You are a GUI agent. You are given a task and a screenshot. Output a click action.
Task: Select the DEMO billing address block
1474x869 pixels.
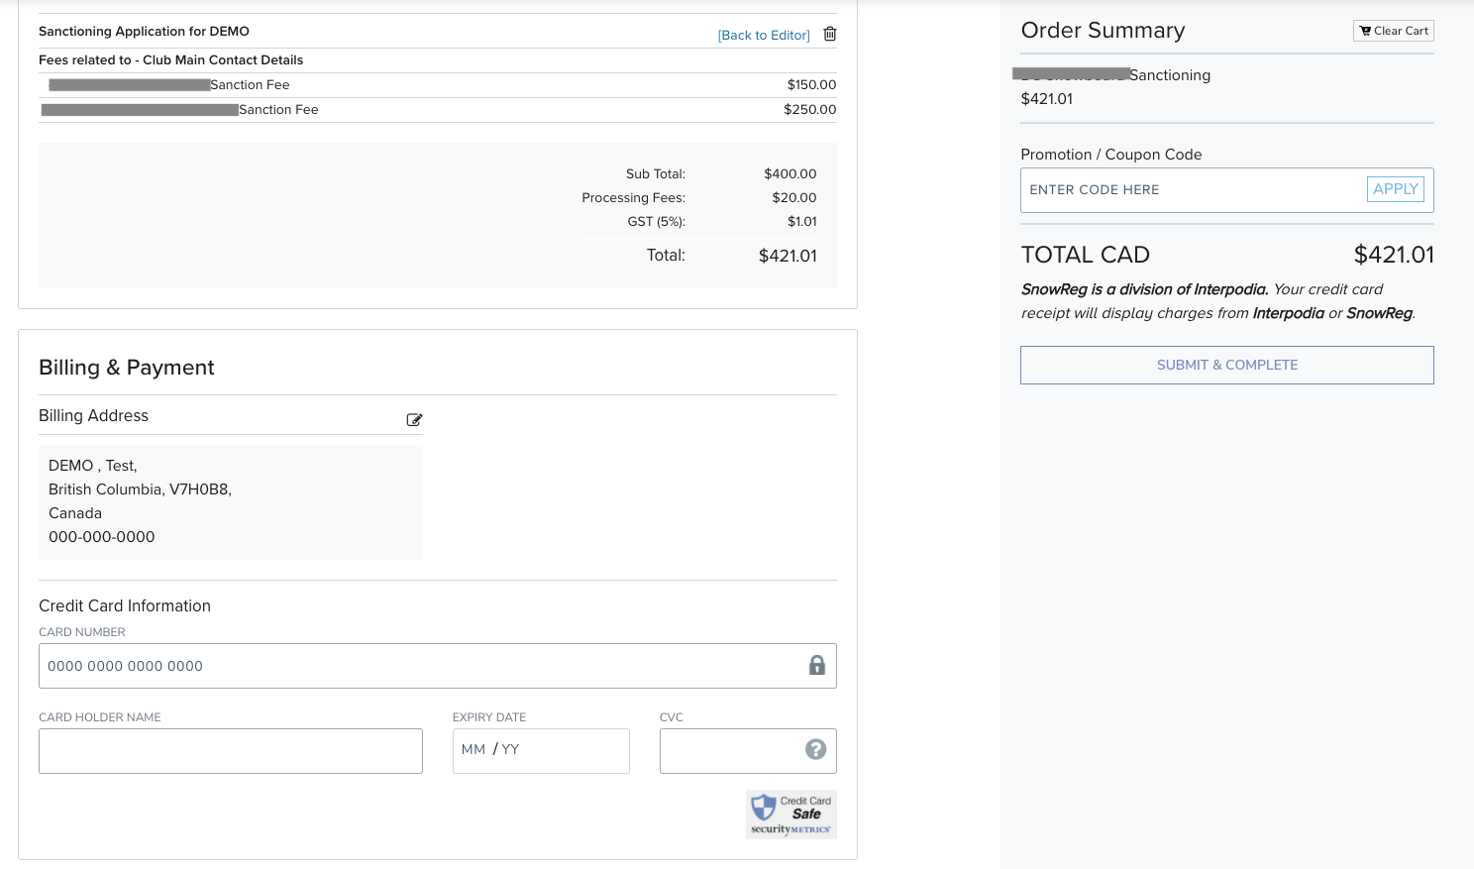(230, 501)
